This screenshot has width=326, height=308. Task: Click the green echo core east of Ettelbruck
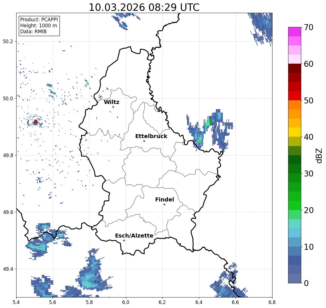tap(210, 122)
